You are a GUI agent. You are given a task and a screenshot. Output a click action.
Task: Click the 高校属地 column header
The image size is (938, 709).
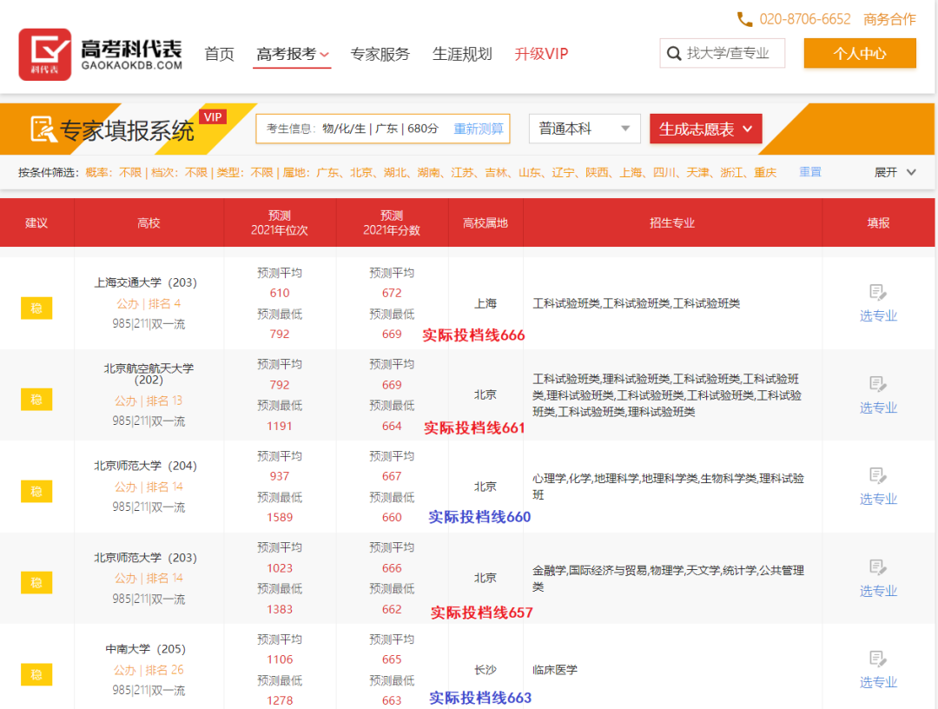point(486,223)
